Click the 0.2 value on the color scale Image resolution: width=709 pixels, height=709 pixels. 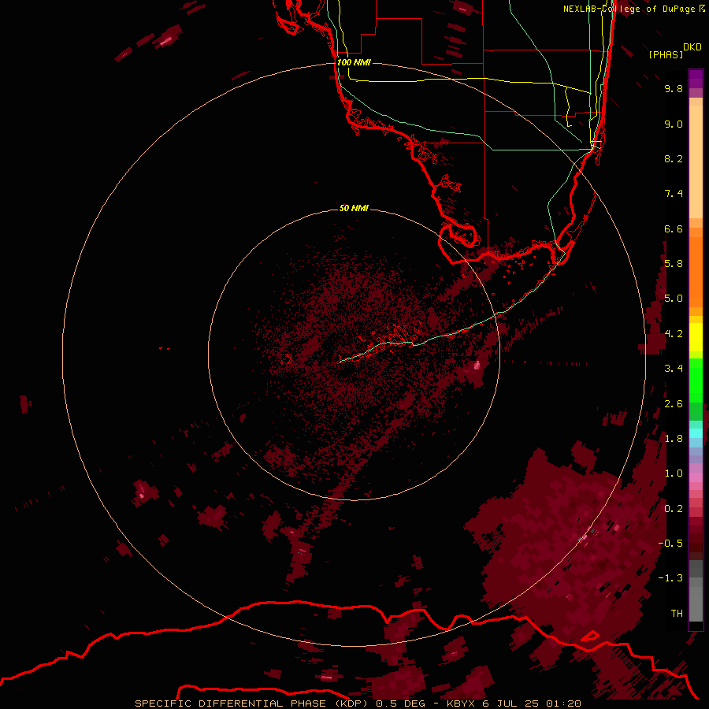coord(674,509)
